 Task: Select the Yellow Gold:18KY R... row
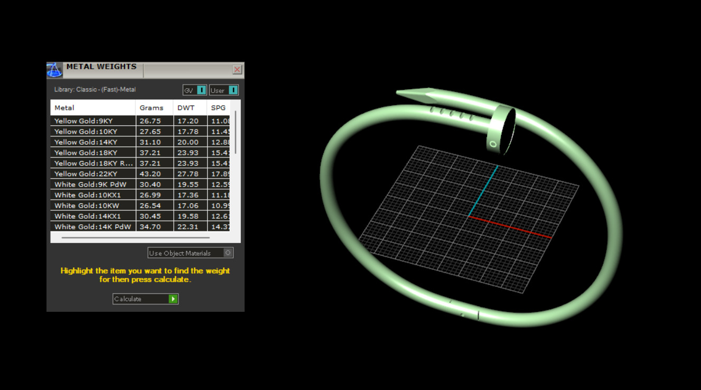[140, 163]
